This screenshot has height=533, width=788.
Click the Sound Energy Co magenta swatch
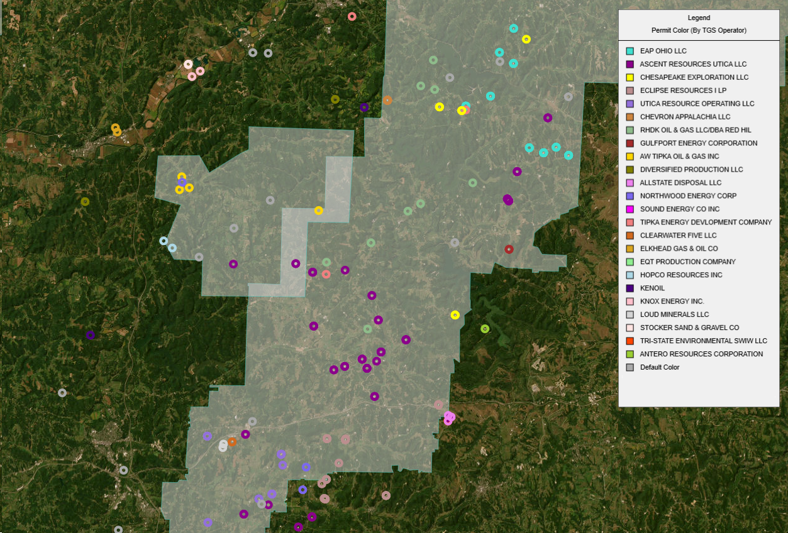pos(630,209)
